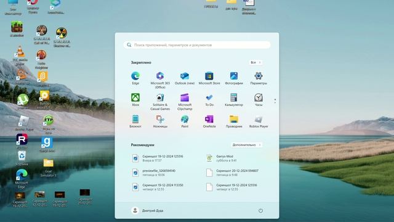Open recommended Скриншот 19-12-2024 113350

[158, 187]
